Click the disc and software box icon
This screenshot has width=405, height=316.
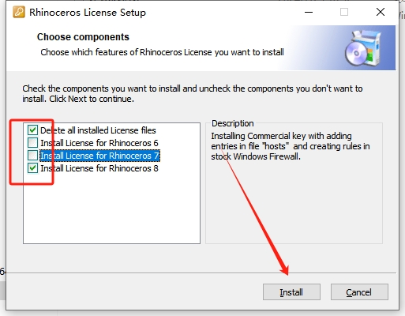363,47
